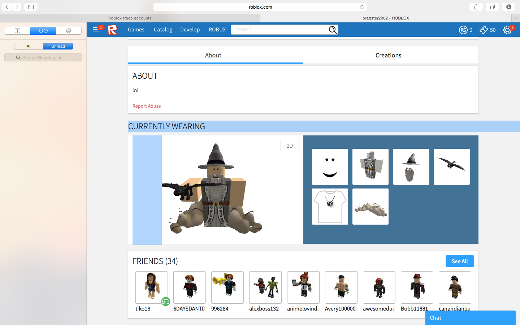Image resolution: width=520 pixels, height=325 pixels.
Task: Click the CURRENTLY WEARING heading
Action: 166,126
